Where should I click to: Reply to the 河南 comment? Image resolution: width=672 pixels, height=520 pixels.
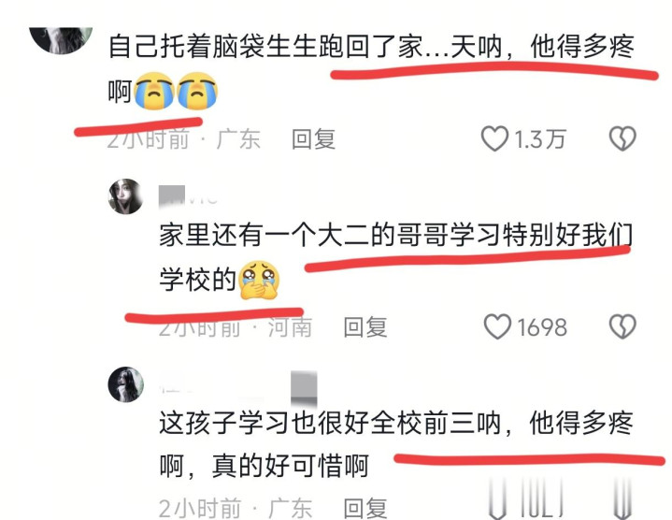pyautogui.click(x=365, y=327)
